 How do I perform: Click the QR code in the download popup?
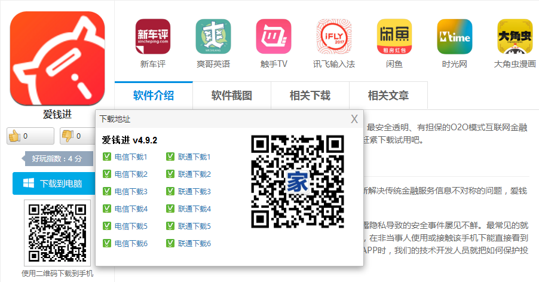click(x=298, y=182)
